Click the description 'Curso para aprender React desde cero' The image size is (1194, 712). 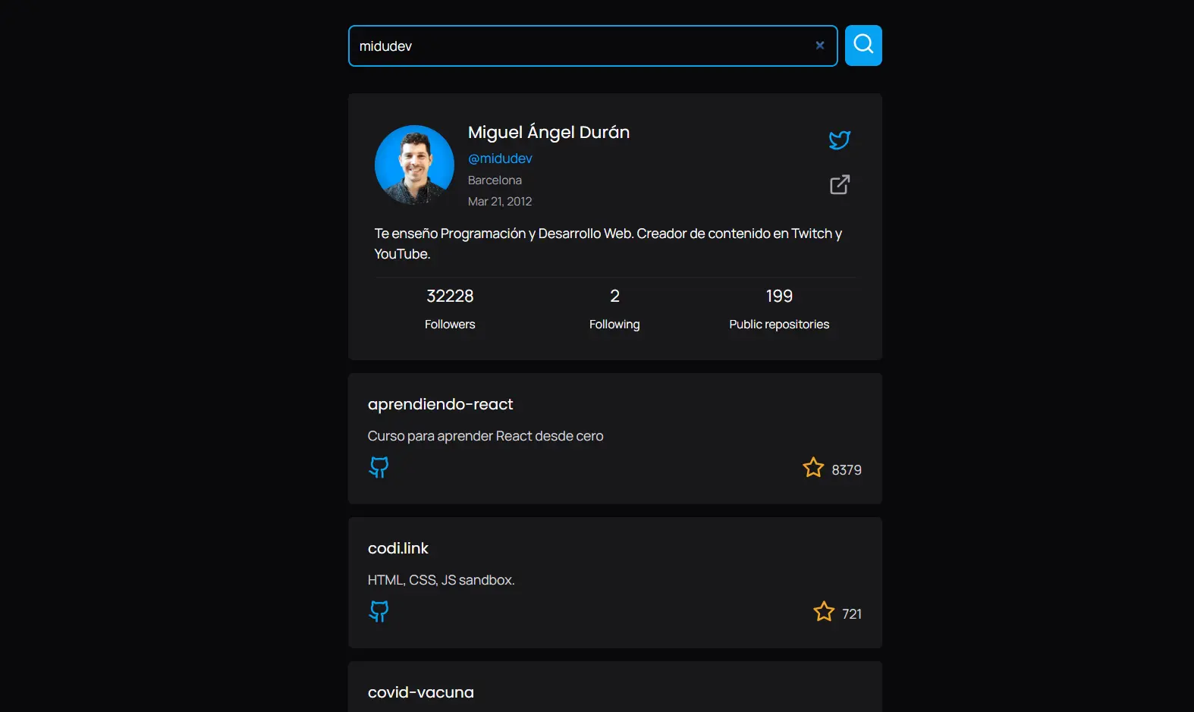click(485, 436)
